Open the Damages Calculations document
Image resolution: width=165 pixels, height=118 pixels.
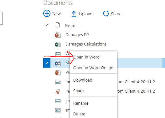point(86,44)
